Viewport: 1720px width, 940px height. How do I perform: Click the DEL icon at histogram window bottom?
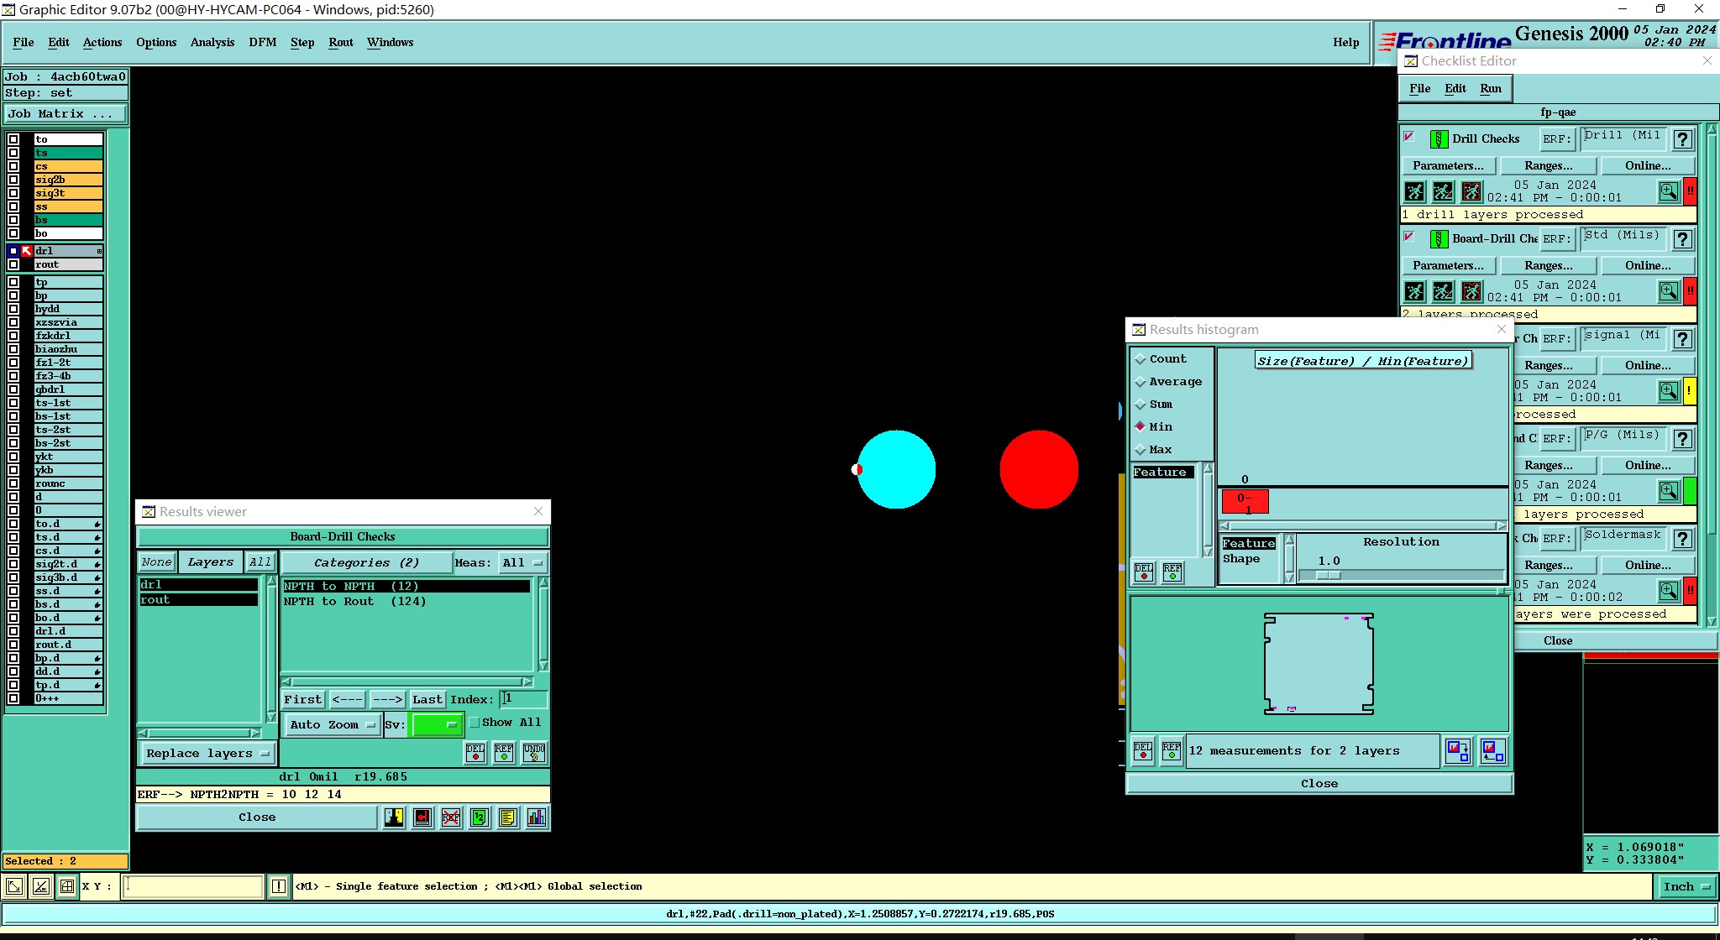click(x=1143, y=751)
